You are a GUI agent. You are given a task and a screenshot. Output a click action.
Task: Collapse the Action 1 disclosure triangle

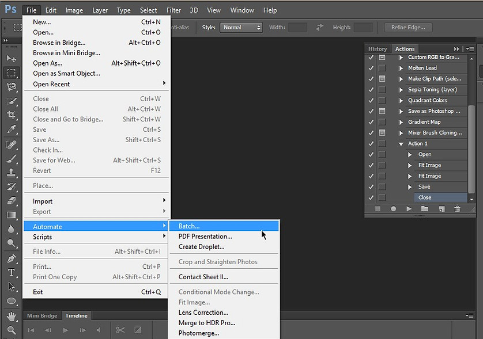(x=401, y=144)
